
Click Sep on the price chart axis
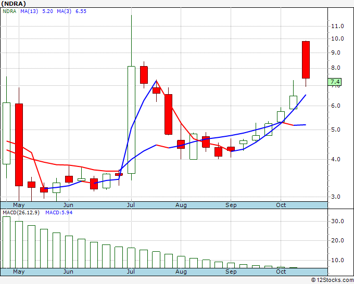[231, 205]
